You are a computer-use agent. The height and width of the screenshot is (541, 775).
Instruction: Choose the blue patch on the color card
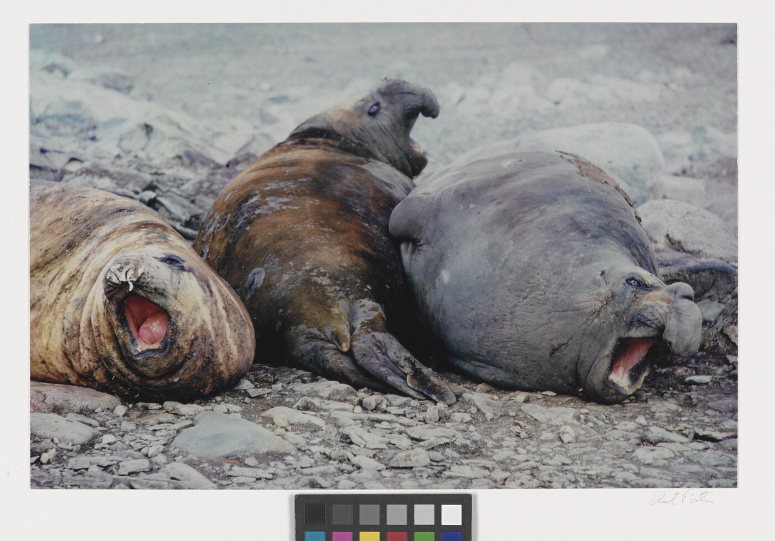click(452, 537)
